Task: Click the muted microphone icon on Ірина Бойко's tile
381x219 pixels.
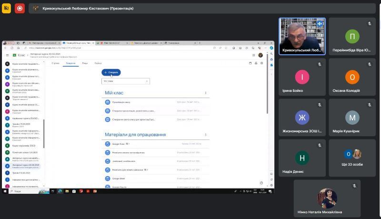Action: [x=320, y=64]
